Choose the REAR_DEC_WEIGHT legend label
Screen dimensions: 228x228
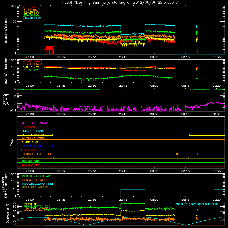35,188
